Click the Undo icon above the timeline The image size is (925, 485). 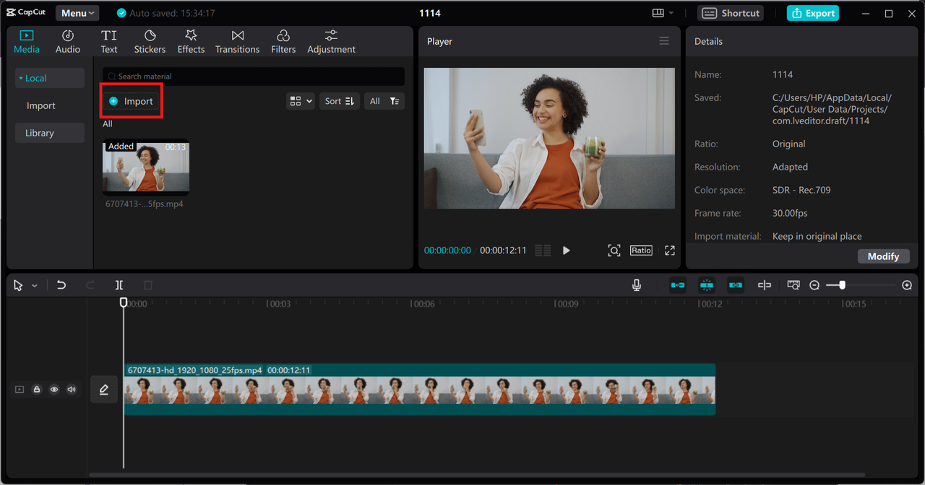[61, 285]
